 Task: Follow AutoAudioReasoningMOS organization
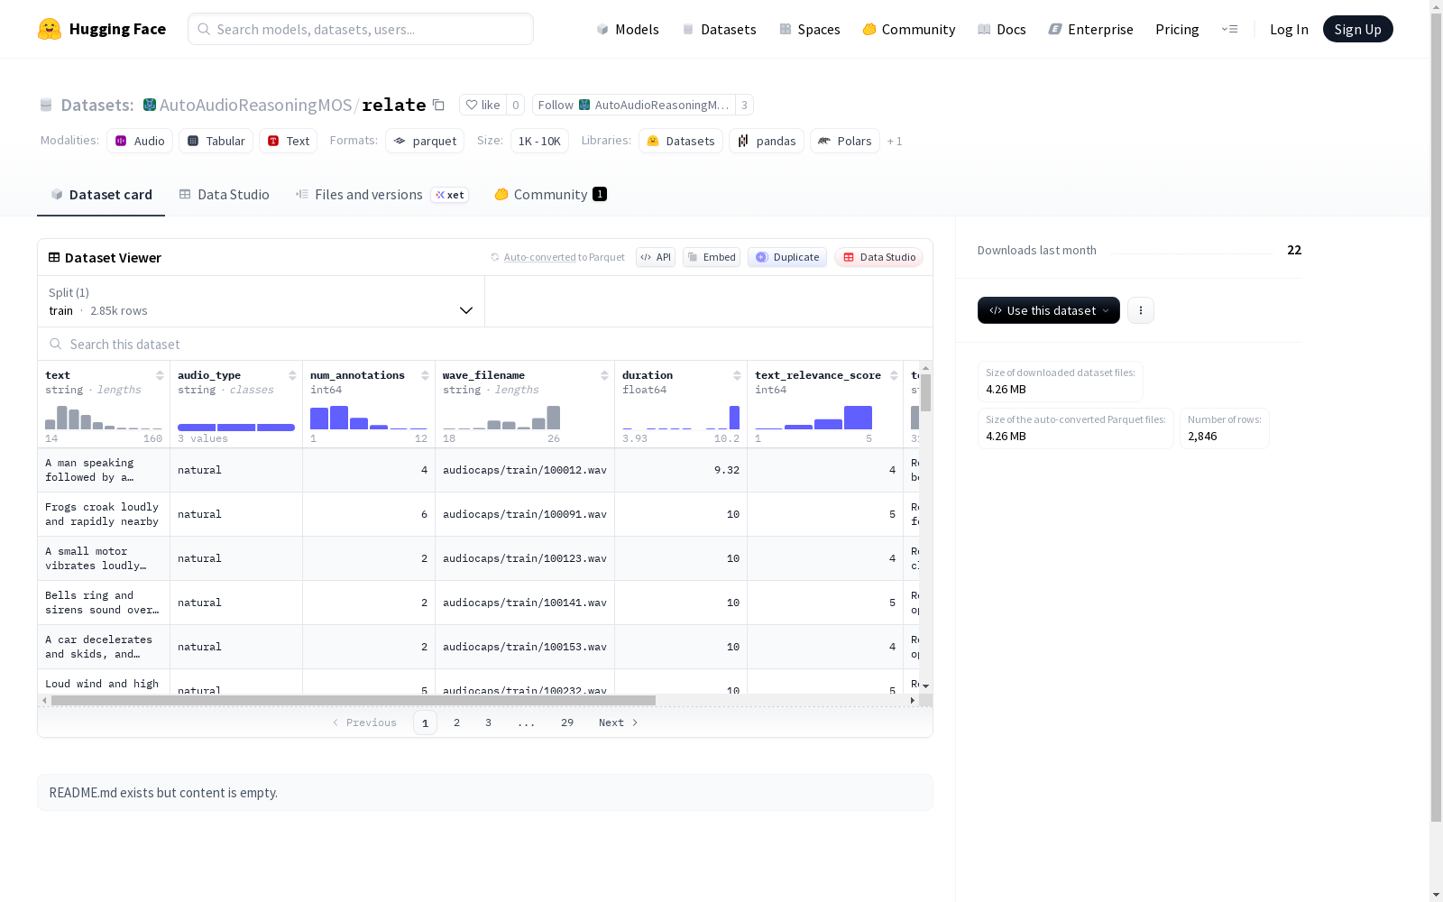click(x=633, y=105)
